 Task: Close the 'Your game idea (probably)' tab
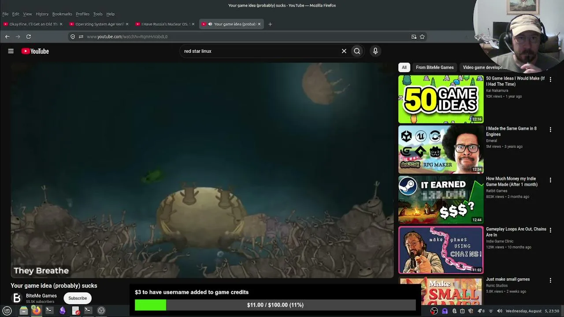click(x=259, y=24)
